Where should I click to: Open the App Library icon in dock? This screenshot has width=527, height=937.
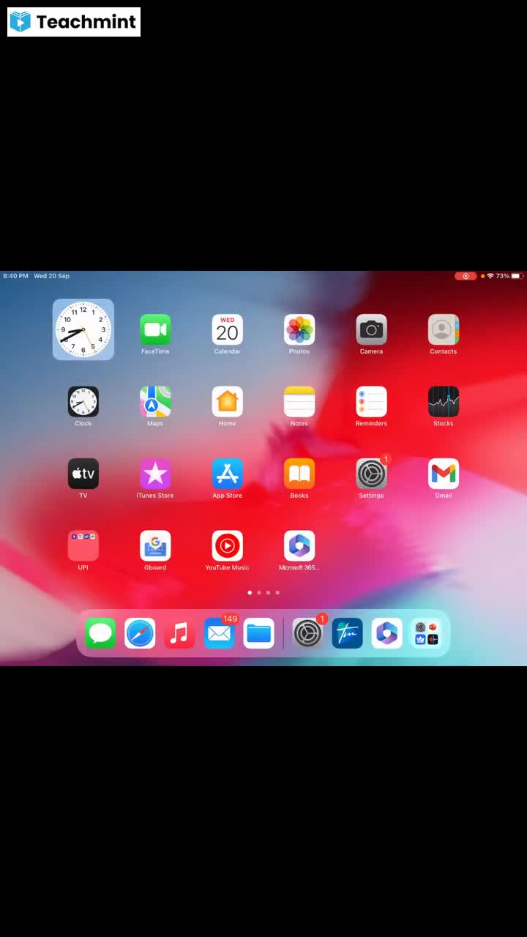[426, 633]
